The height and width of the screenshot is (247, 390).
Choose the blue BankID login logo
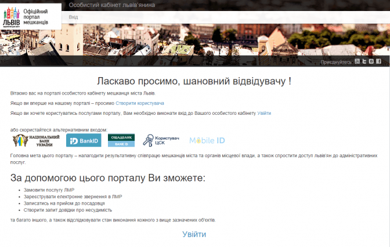tap(84, 140)
